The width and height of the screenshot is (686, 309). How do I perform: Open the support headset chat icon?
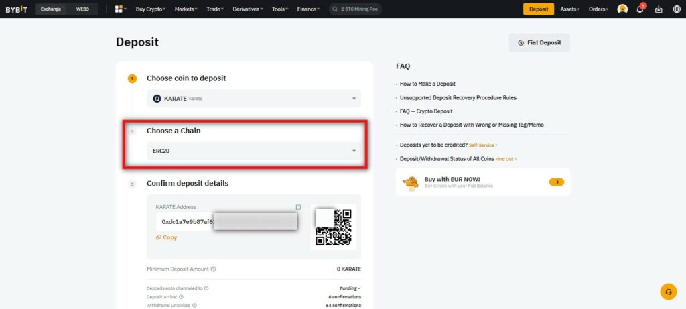coord(668,292)
